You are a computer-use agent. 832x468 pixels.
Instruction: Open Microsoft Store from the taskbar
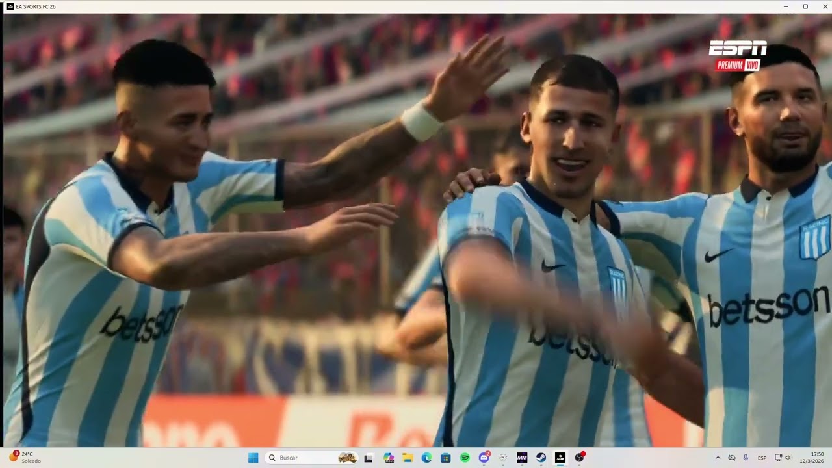pyautogui.click(x=445, y=458)
